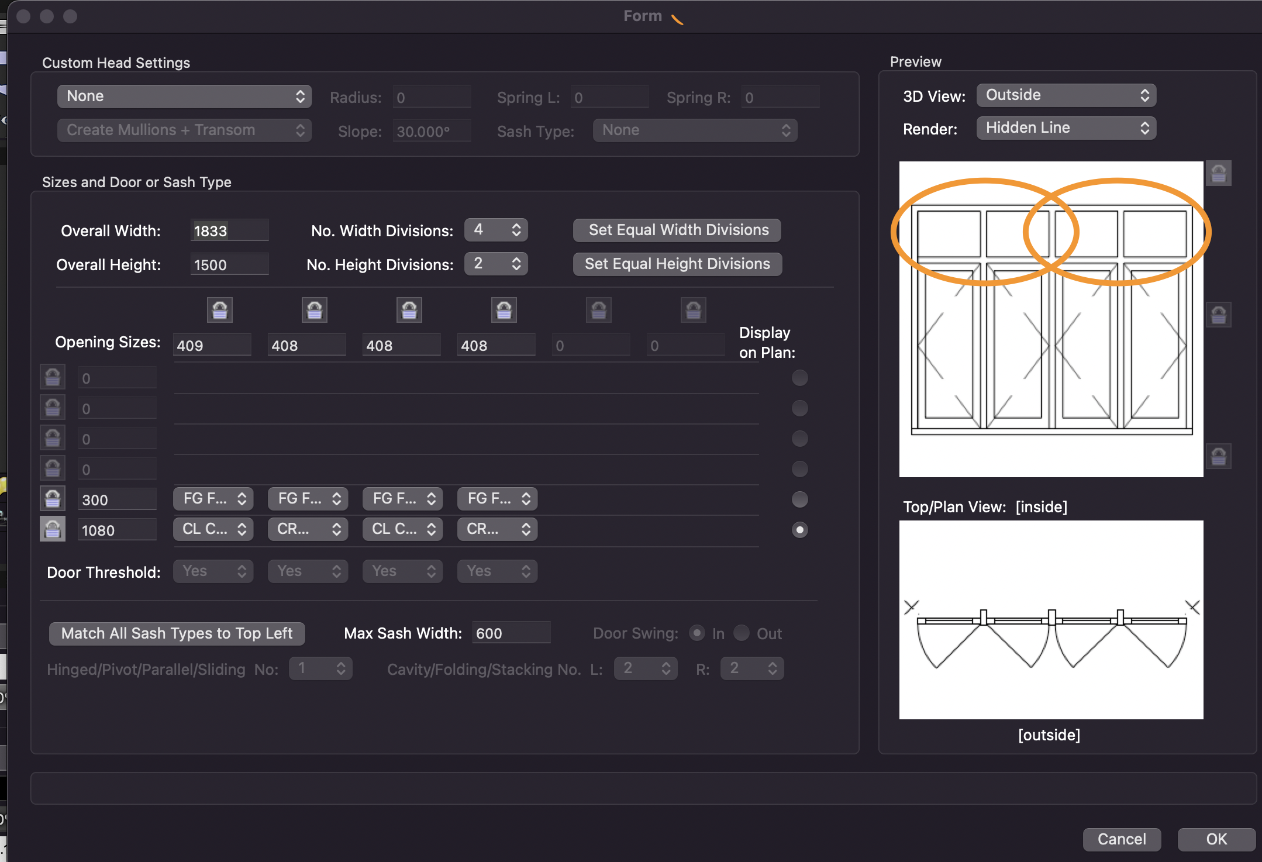Lock the padlock above the fourth 408 column
1262x862 pixels.
pos(504,310)
